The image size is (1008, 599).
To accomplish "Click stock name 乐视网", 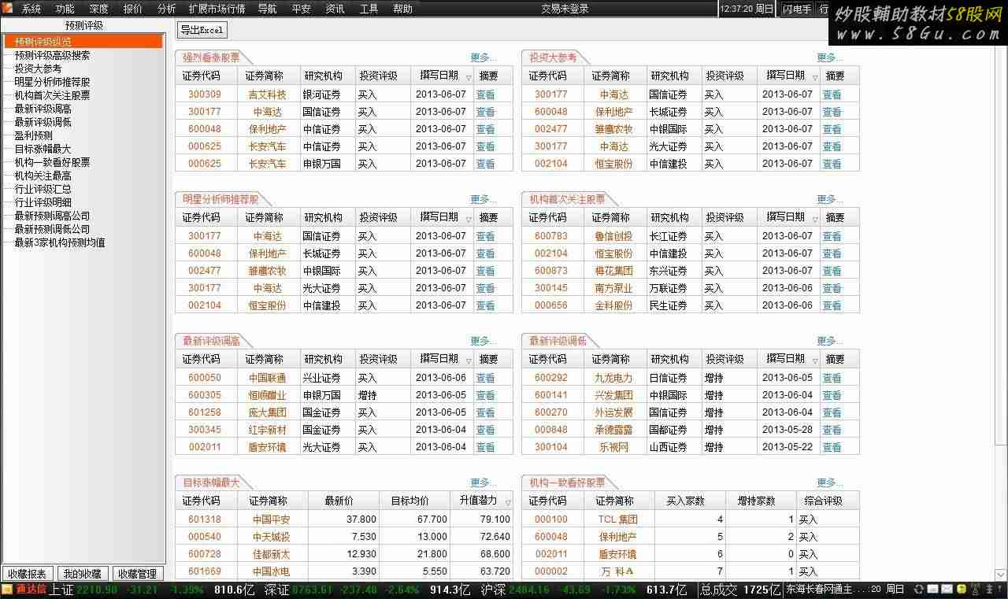I will pos(613,447).
